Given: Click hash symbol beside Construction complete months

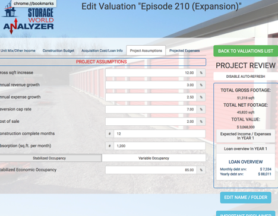Looking at the screenshot, I should [x=110, y=134].
